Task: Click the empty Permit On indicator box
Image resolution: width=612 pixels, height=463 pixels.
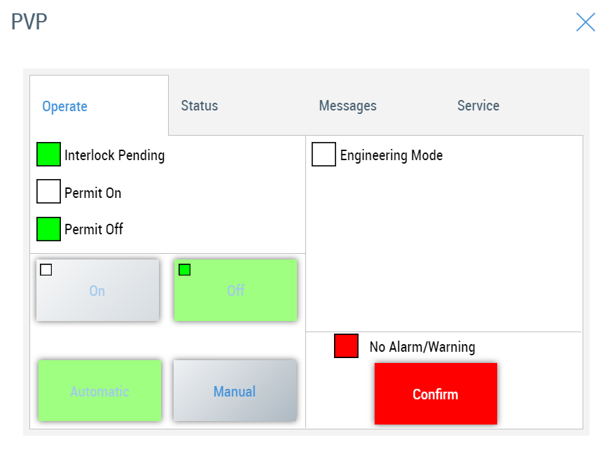Action: tap(48, 192)
